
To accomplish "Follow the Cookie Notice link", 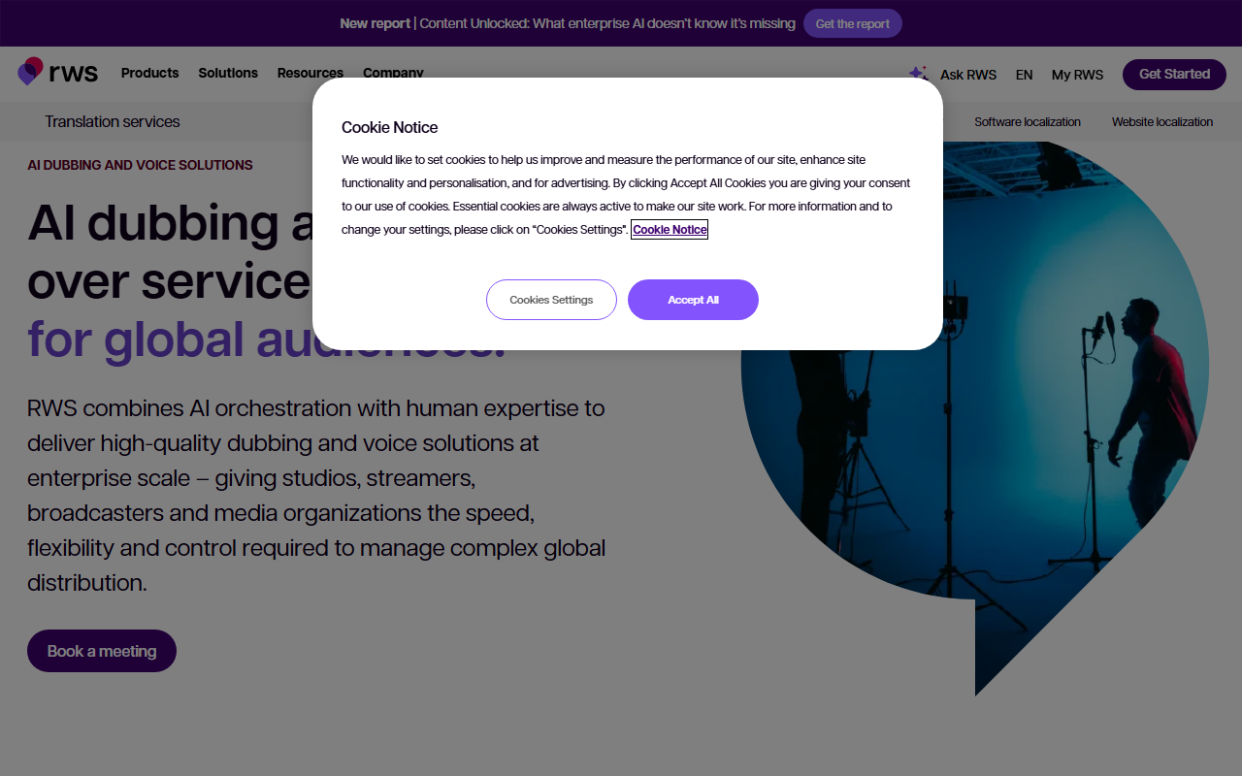I will click(x=670, y=230).
